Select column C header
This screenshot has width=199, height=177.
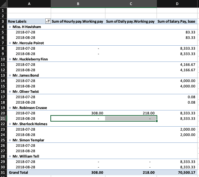[x=131, y=4]
